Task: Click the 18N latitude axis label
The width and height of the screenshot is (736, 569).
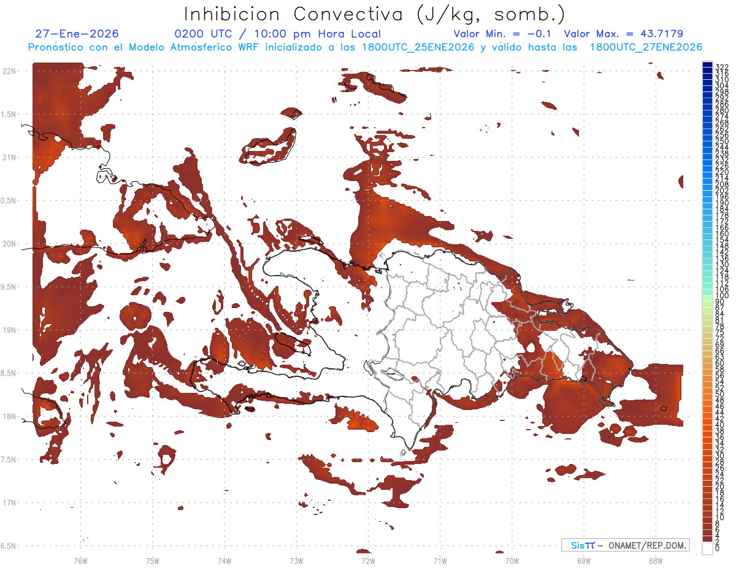Action: [x=10, y=416]
